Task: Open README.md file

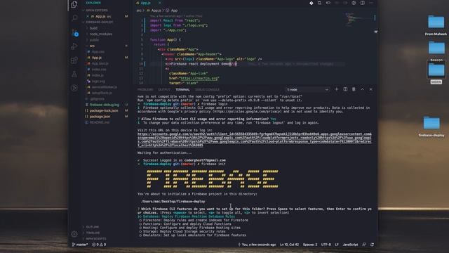Action: pyautogui.click(x=100, y=122)
